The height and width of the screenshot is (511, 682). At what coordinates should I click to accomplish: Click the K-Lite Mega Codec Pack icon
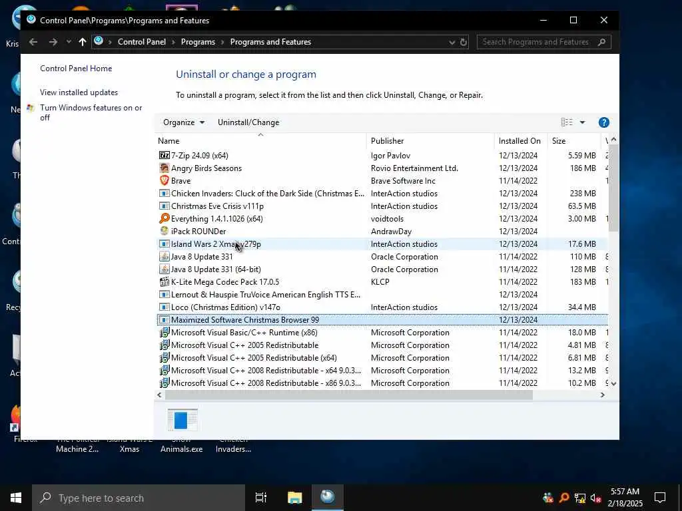pyautogui.click(x=164, y=281)
